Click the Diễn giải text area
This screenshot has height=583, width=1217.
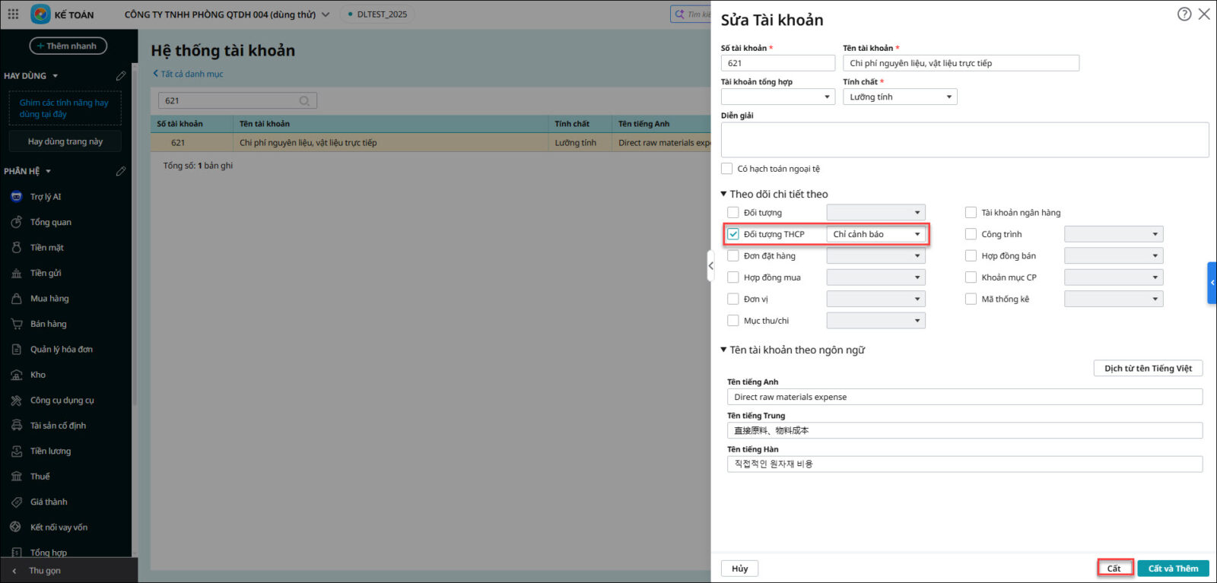coord(964,140)
